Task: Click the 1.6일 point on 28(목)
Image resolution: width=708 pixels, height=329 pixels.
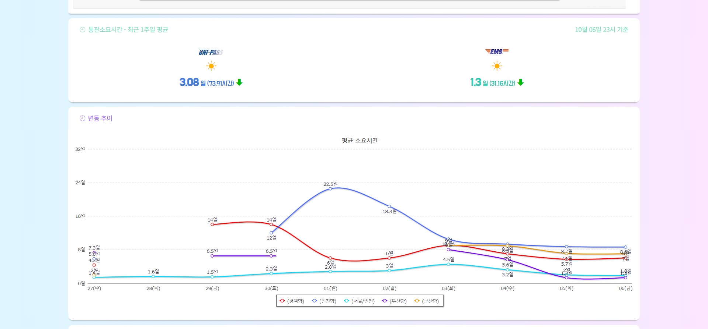Action: coord(153,276)
